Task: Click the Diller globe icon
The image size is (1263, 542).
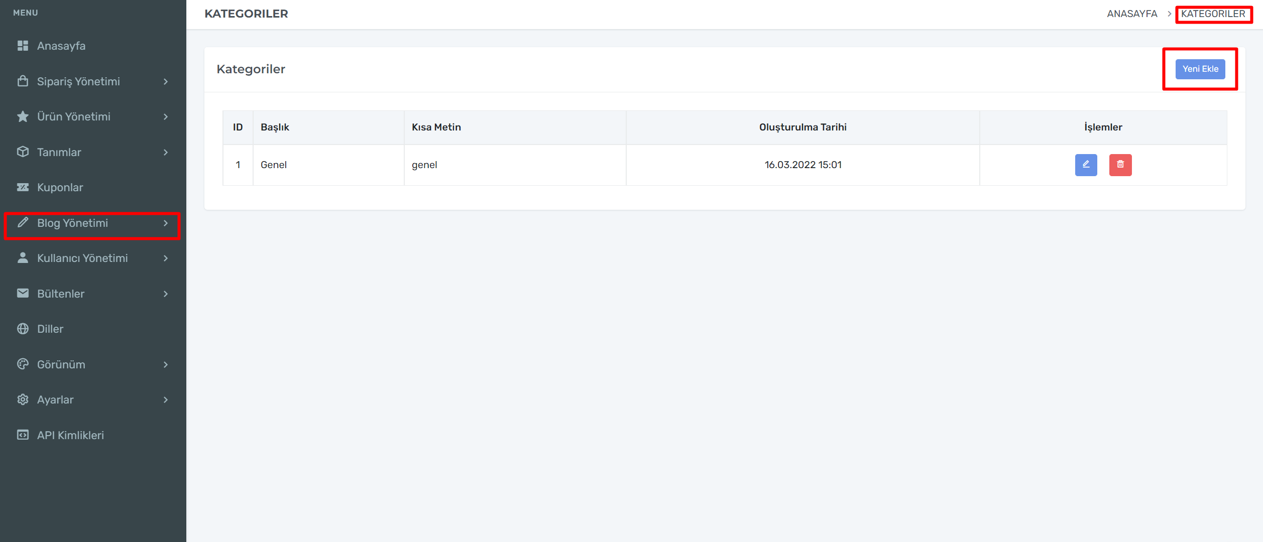Action: pyautogui.click(x=23, y=329)
